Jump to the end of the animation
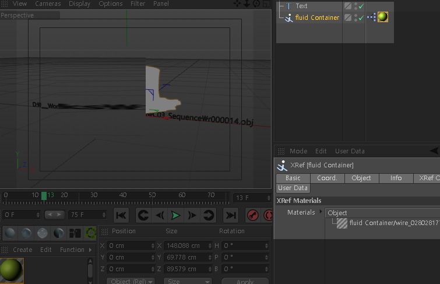Image resolution: width=440 pixels, height=284 pixels. coord(231,215)
